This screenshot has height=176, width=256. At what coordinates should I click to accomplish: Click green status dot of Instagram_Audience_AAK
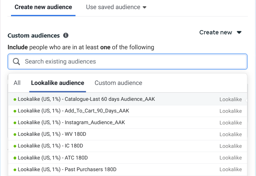click(15, 123)
